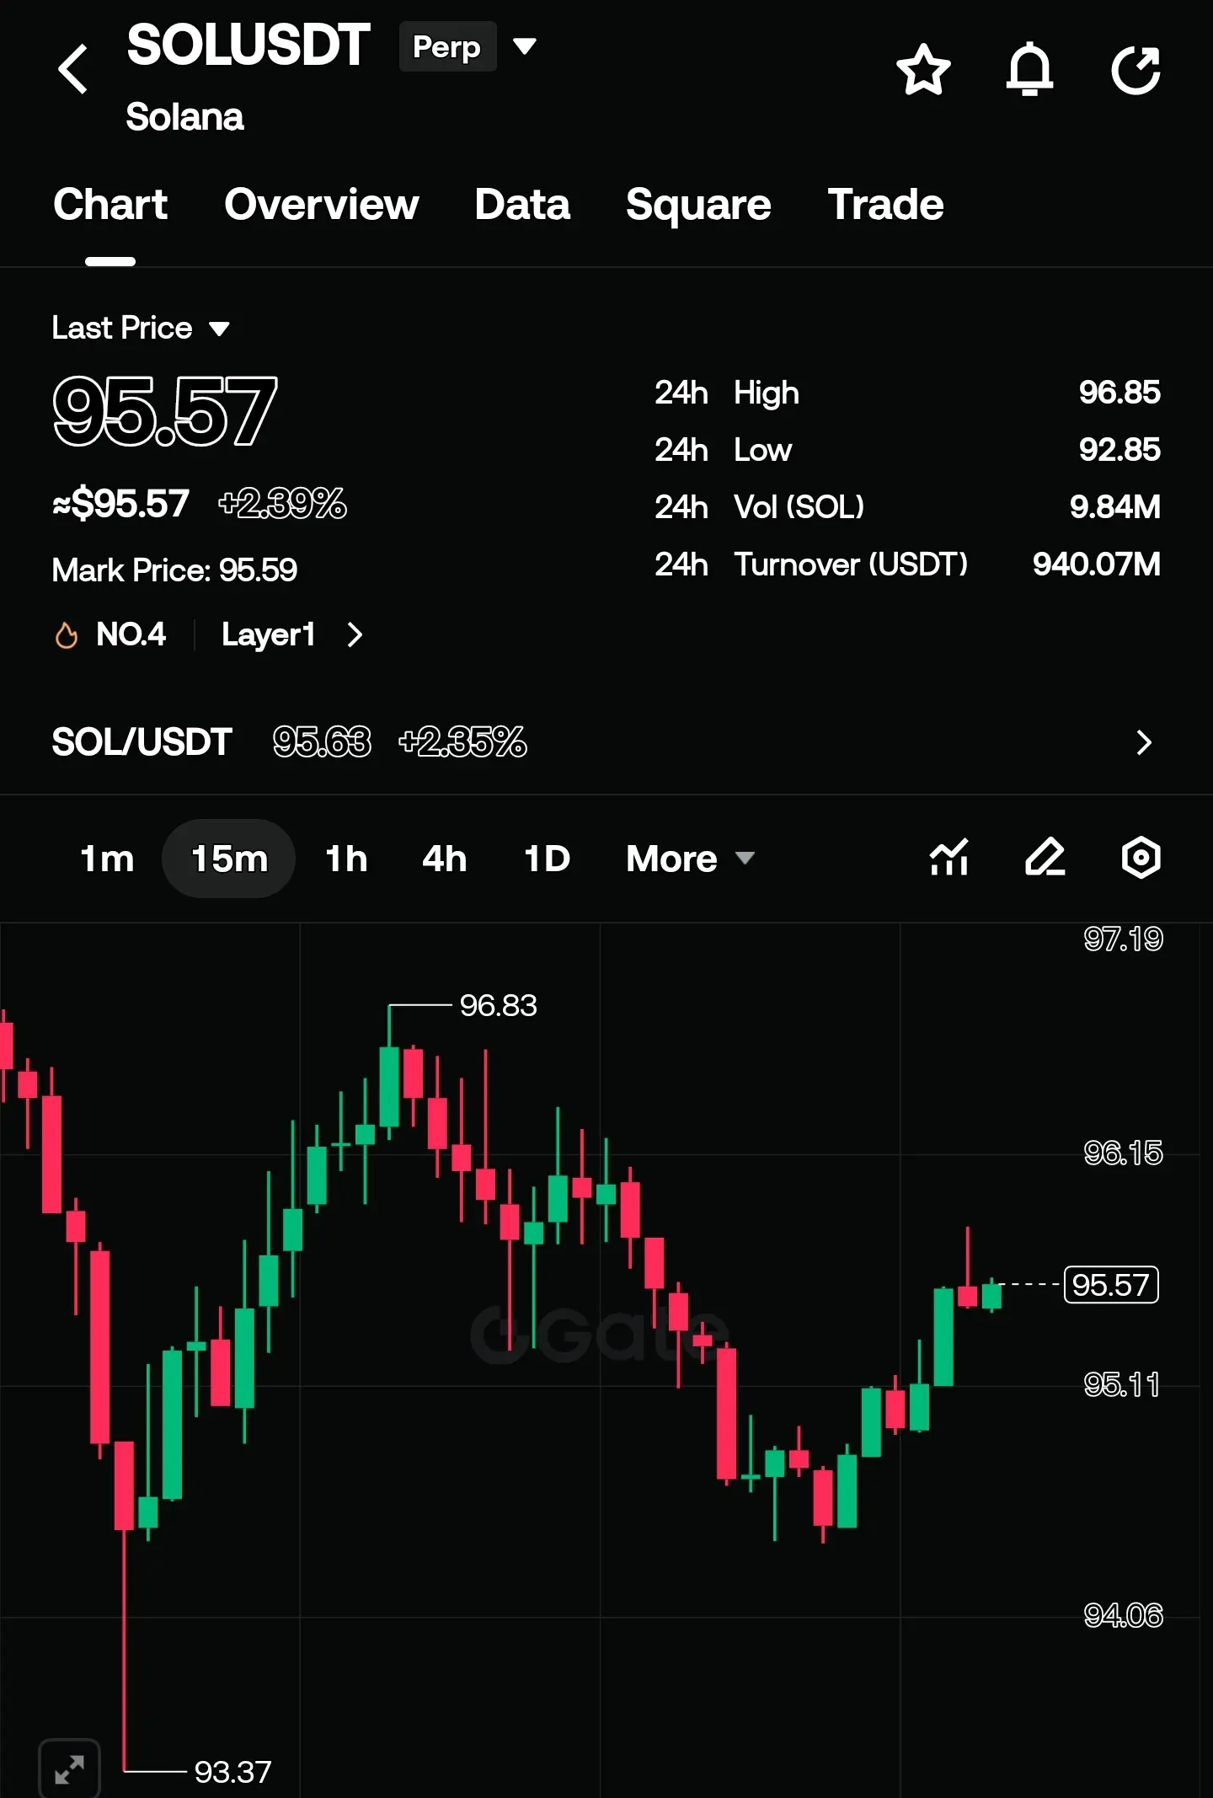Tap the 24h Turnover value 940.07M
Viewport: 1213px width, 1798px height.
coord(1097,564)
